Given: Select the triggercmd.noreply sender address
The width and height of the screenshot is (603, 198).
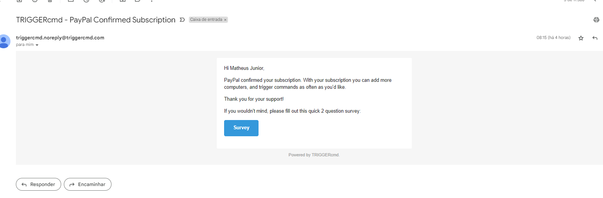Looking at the screenshot, I should pyautogui.click(x=60, y=37).
